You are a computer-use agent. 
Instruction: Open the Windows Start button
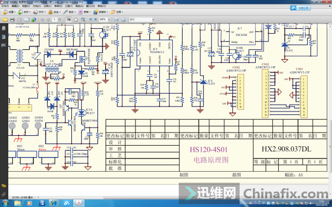pyautogui.click(x=5, y=203)
